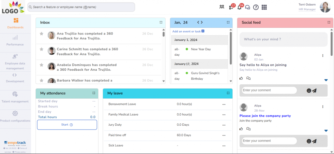Click the What's on your mind box
Screen dimensions: 334x154
283,39
